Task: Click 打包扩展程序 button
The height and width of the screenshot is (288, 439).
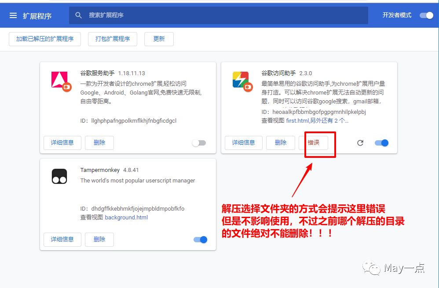Action: click(113, 39)
